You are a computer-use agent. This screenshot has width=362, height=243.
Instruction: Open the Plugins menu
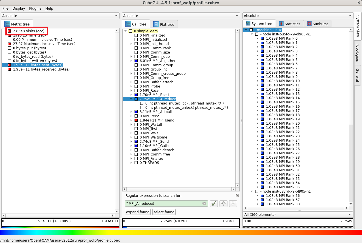(35, 8)
